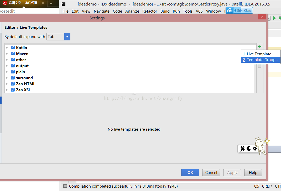Expand the output group arrow

[7, 66]
